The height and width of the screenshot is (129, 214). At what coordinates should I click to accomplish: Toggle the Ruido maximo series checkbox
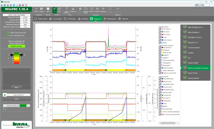pos(160,40)
